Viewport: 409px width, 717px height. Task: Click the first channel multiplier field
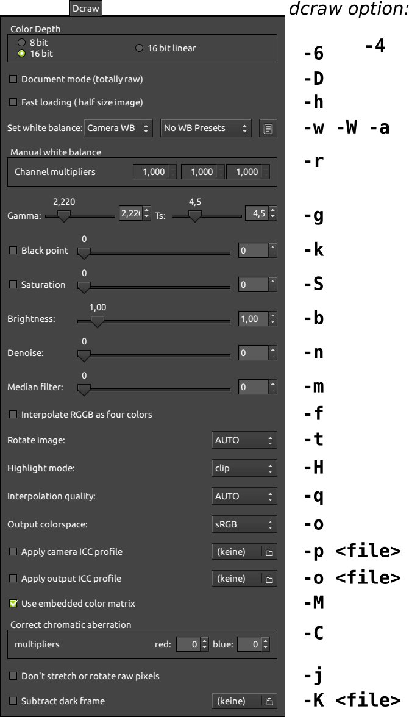coord(151,172)
